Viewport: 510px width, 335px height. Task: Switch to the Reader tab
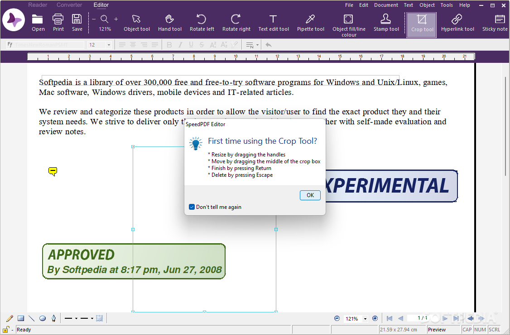(x=38, y=5)
